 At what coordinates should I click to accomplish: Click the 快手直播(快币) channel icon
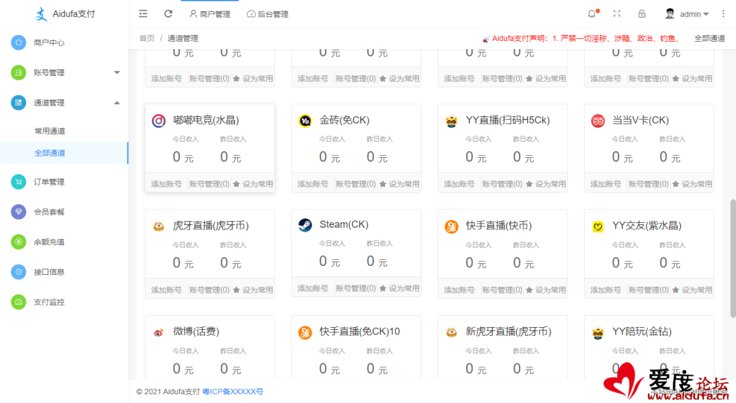point(451,226)
